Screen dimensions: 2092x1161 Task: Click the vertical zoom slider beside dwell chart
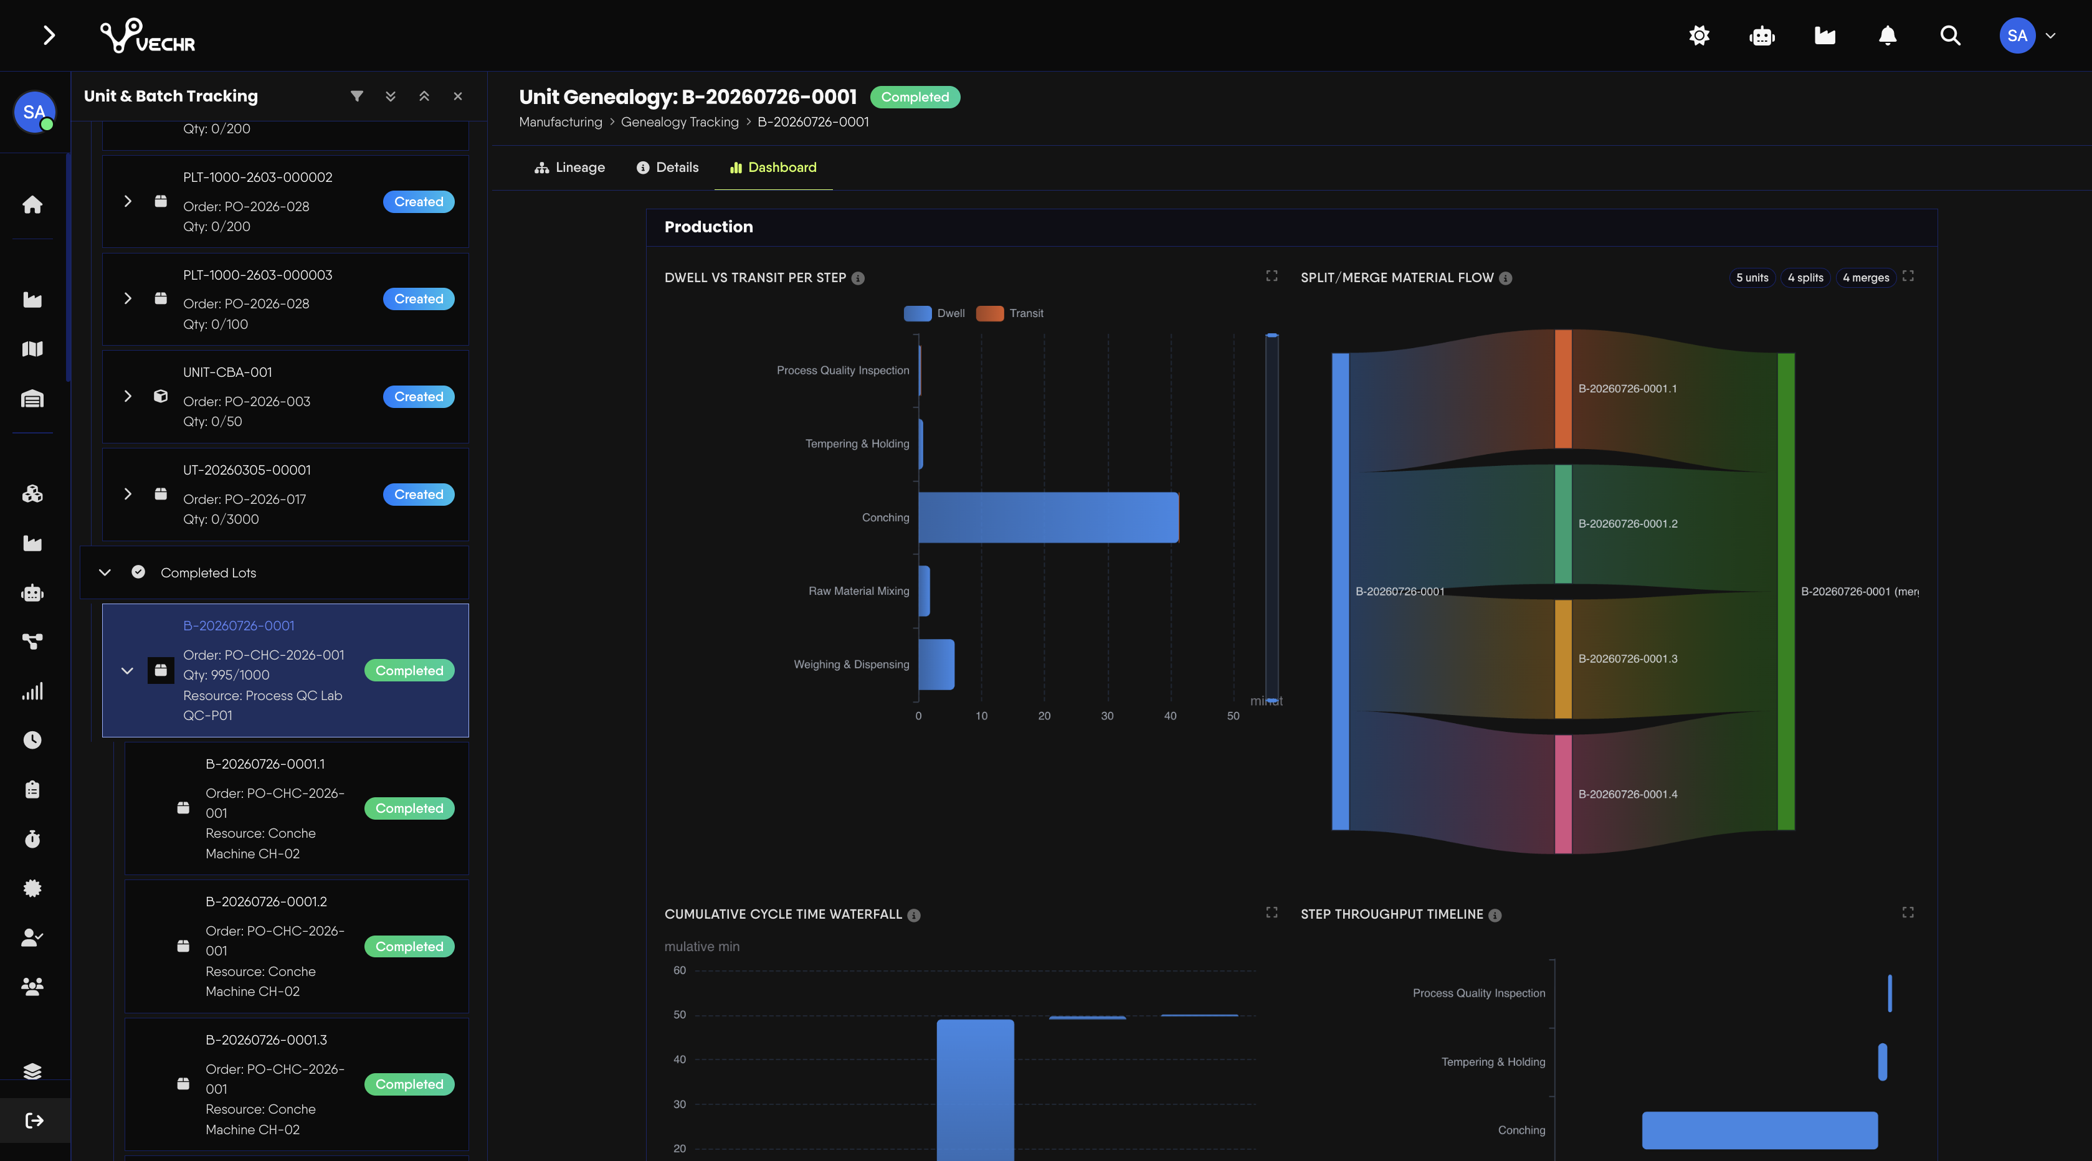tap(1272, 517)
